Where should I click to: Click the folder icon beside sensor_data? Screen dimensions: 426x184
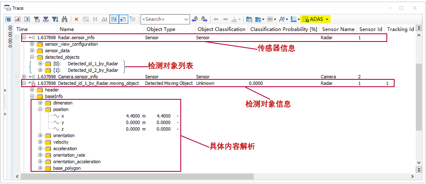click(x=40, y=50)
